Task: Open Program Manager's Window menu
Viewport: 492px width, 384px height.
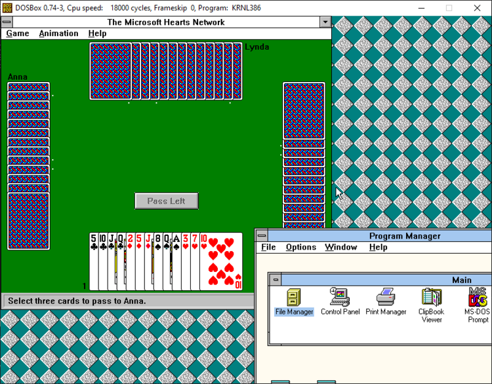Action: click(340, 247)
